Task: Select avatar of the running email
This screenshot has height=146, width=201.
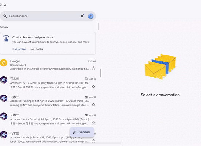Action: 4,98
